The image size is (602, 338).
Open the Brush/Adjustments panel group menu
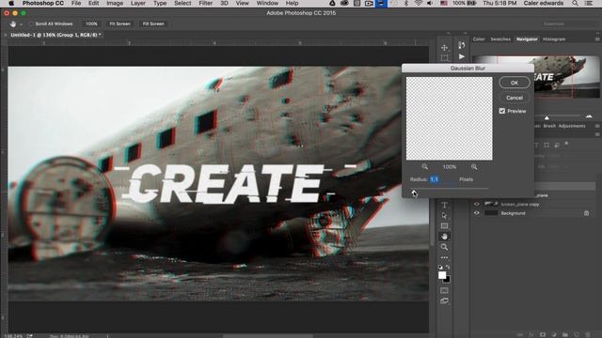[x=597, y=126]
